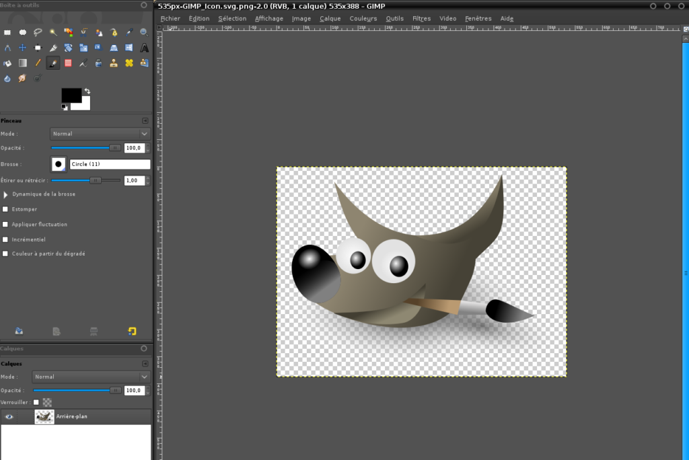Select the Scissors Select tool
The height and width of the screenshot is (460, 689).
83,32
